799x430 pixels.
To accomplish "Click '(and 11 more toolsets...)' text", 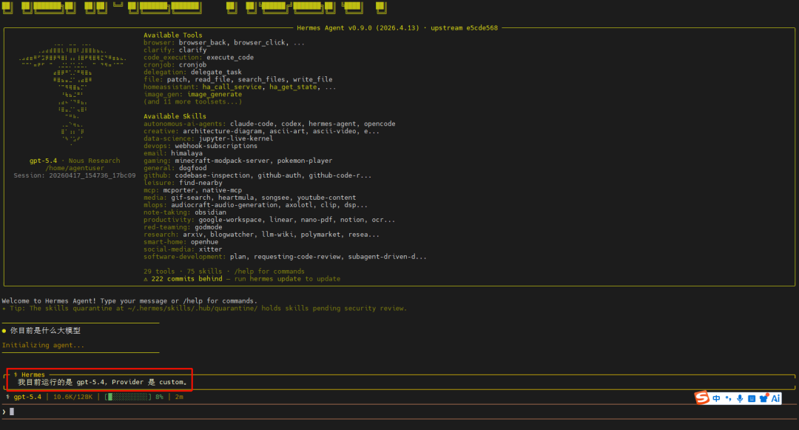I will pos(192,101).
